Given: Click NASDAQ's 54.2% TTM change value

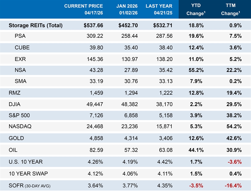Looking at the screenshot, I should tap(234, 126).
